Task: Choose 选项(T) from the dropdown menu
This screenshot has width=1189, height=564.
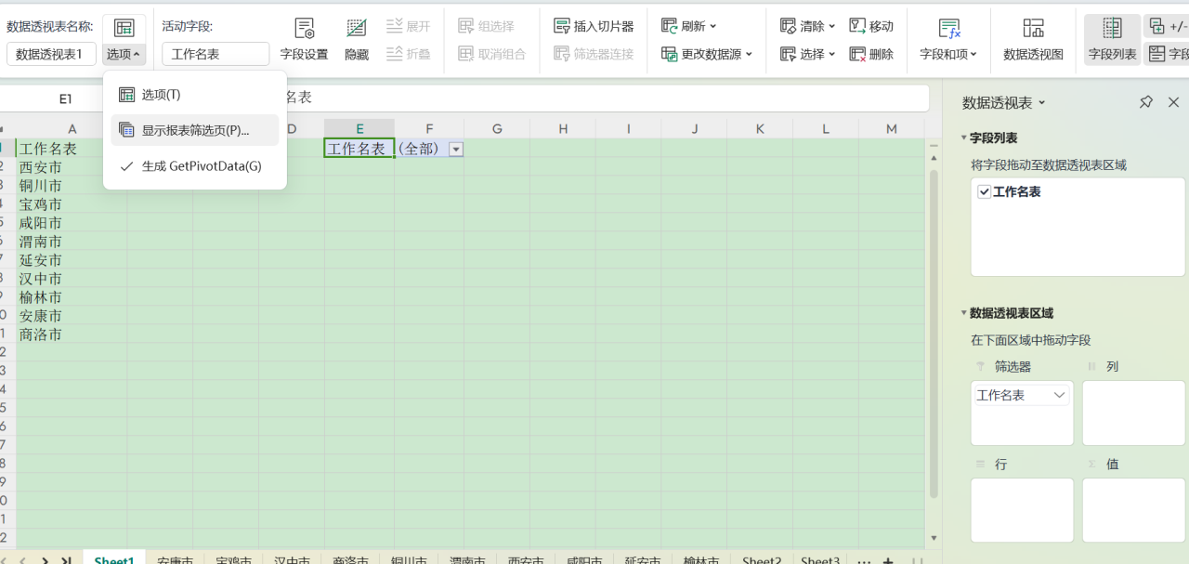Action: [x=195, y=95]
